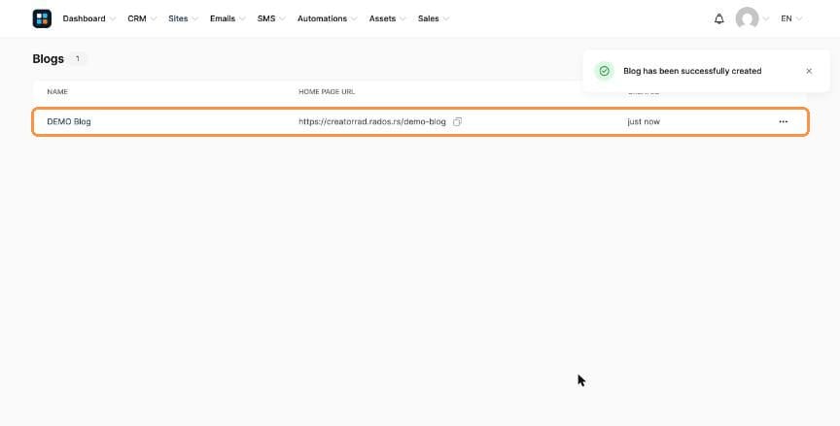This screenshot has width=840, height=426.
Task: Expand the Emails chevron arrow
Action: (x=242, y=19)
